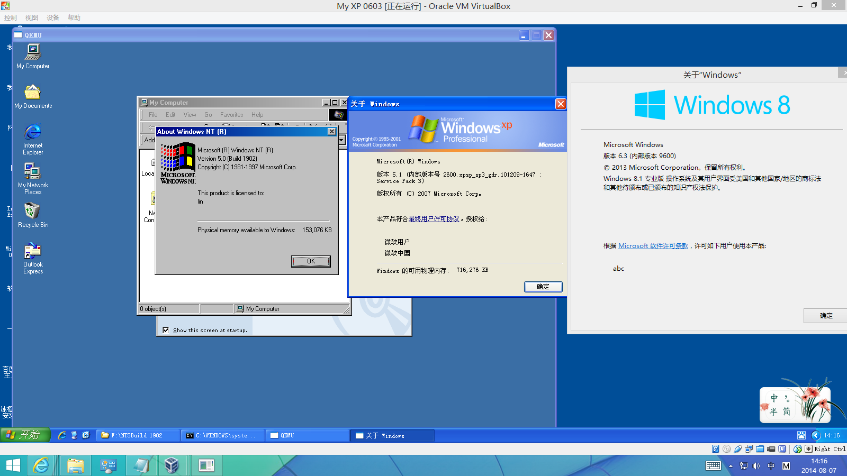Image resolution: width=847 pixels, height=476 pixels.
Task: Click VirtualBox shared folders indicator
Action: (x=760, y=449)
